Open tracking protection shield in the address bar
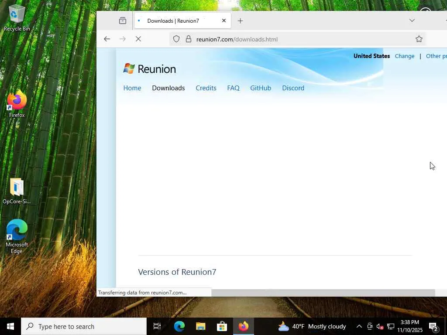The width and height of the screenshot is (447, 335). [176, 39]
